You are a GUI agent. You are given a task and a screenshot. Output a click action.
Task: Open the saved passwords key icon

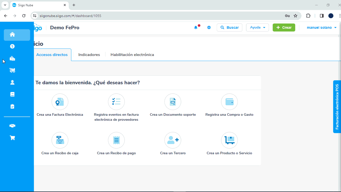click(x=287, y=16)
